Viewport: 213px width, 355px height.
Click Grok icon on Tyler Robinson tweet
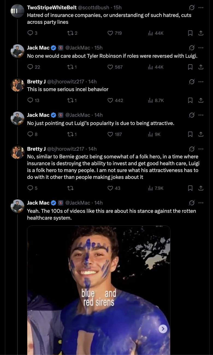coord(192,48)
